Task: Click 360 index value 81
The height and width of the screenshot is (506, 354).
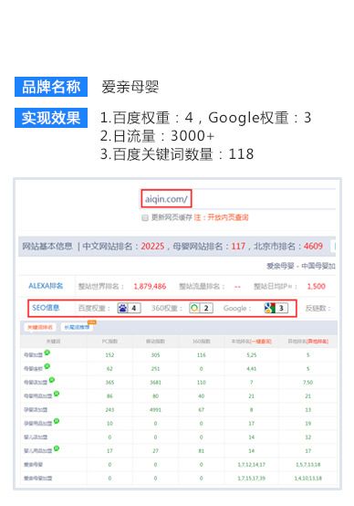Action: 202,451
